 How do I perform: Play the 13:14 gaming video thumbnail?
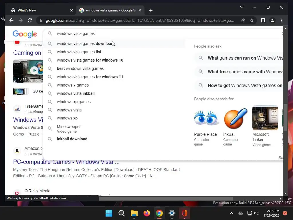[28, 71]
